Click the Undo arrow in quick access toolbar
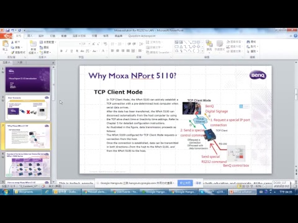Viewport: 298px width, 223px height. click(12, 30)
